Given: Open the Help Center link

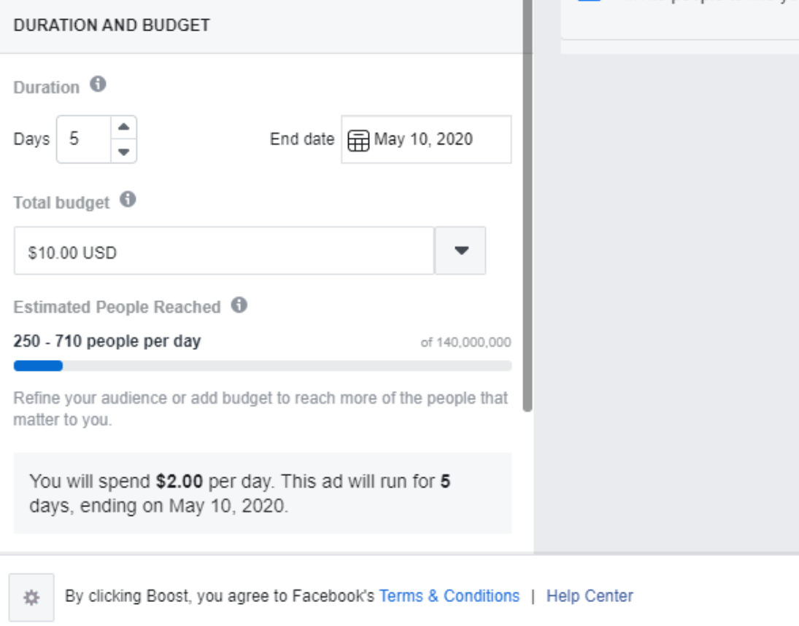Looking at the screenshot, I should 590,596.
